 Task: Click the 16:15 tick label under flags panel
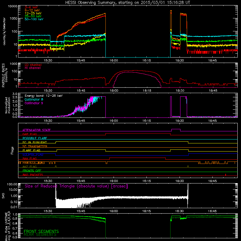click(147, 181)
